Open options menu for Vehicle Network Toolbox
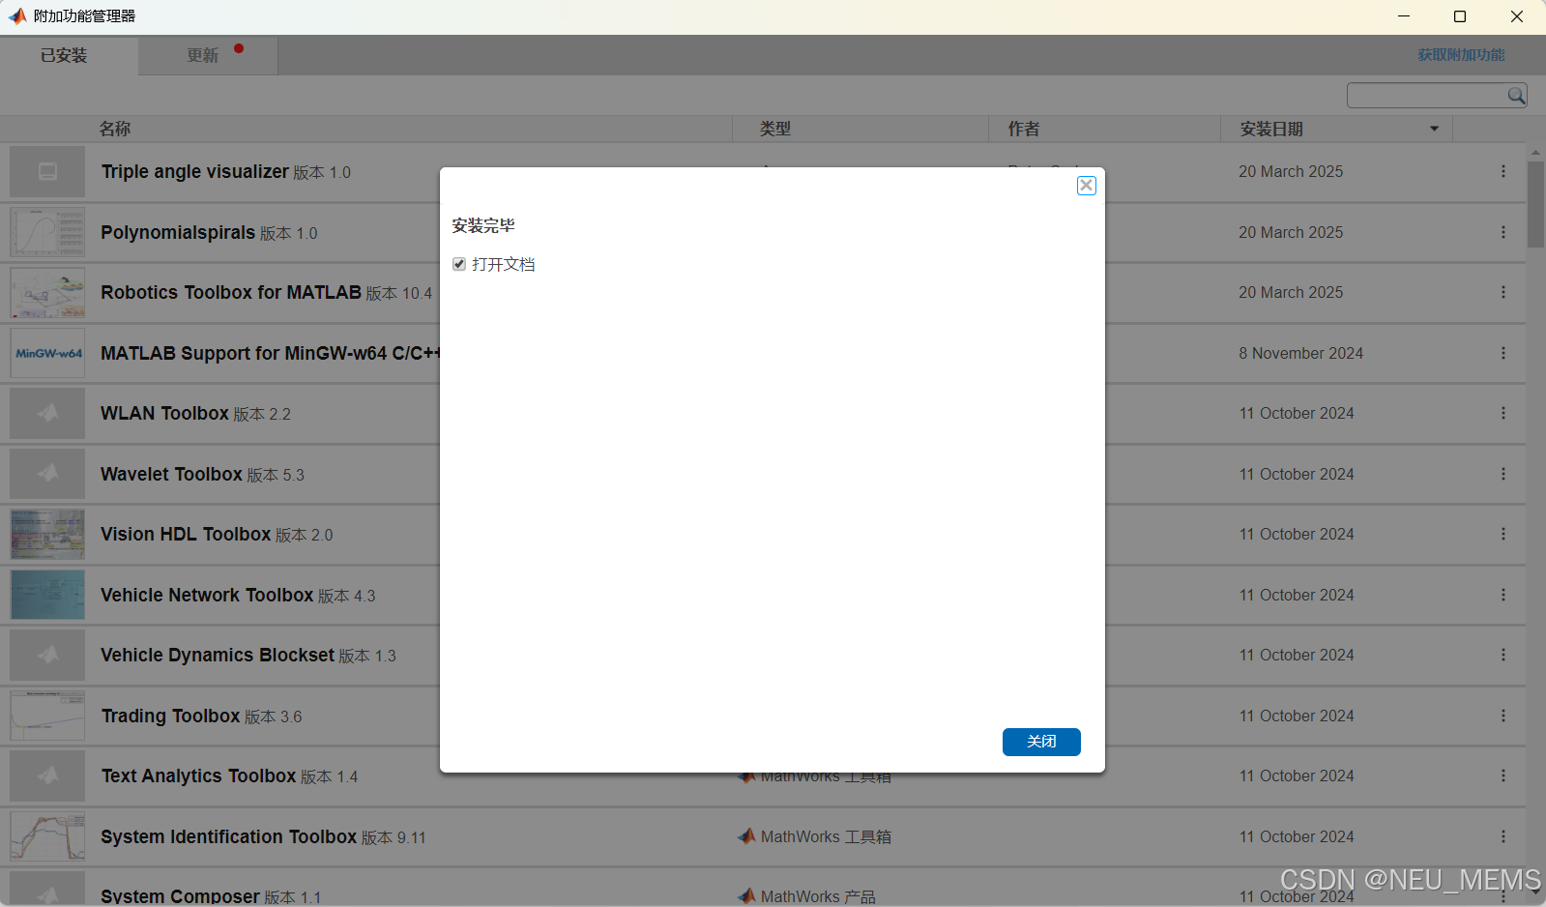The width and height of the screenshot is (1546, 907). point(1502,595)
